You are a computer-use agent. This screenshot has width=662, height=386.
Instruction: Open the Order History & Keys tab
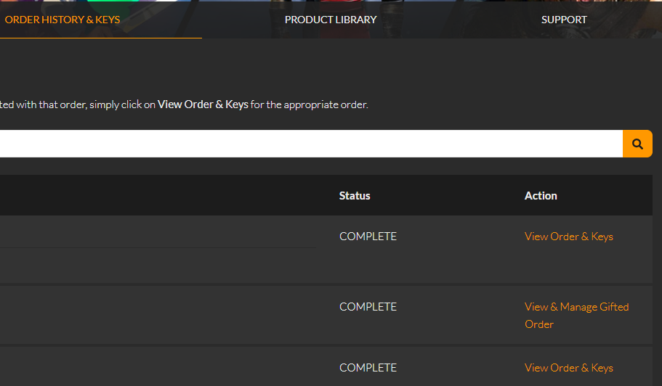pyautogui.click(x=62, y=20)
